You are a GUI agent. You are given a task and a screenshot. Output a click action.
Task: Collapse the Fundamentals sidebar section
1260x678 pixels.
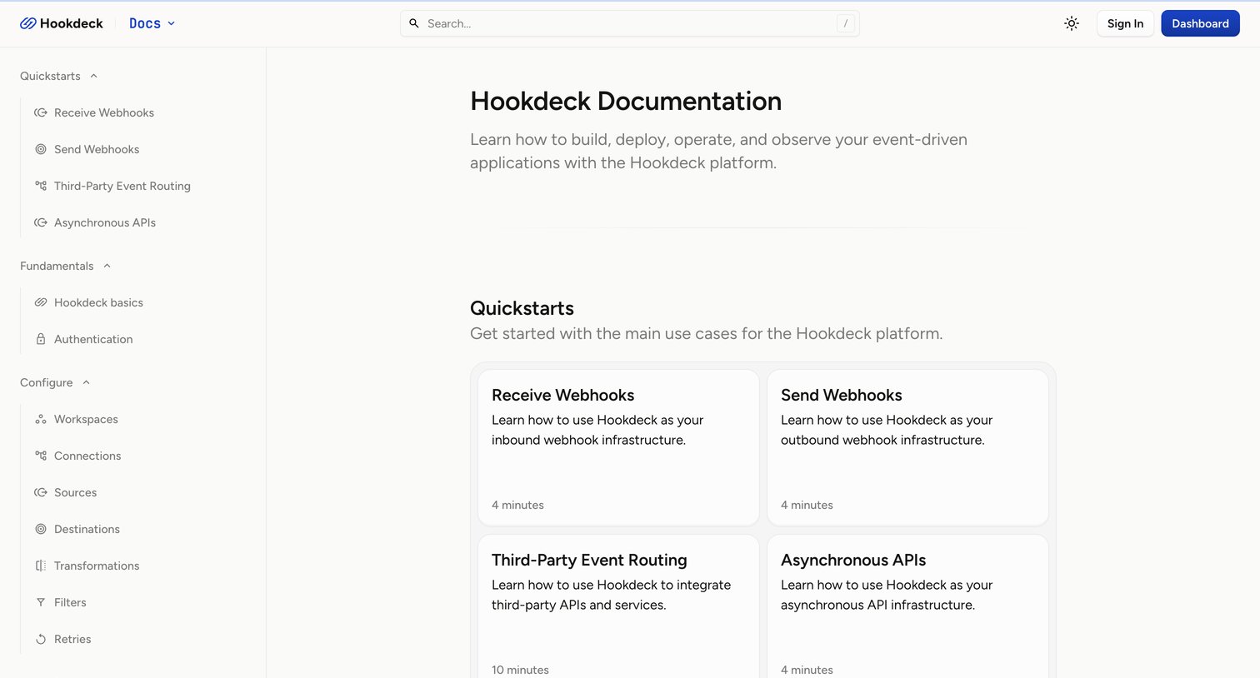(66, 266)
